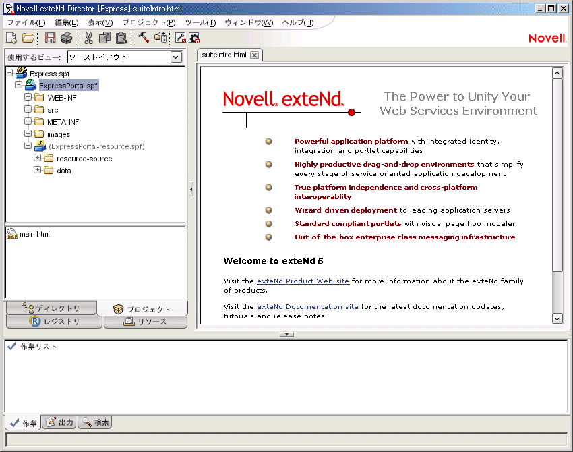Expand the src folder node
The height and width of the screenshot is (452, 573).
tap(28, 109)
